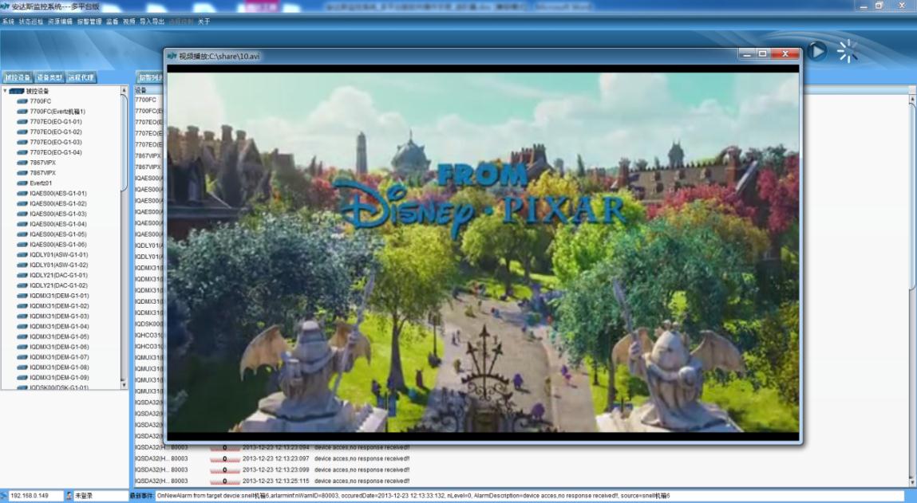Open the 报警管理 menu

pyautogui.click(x=89, y=22)
